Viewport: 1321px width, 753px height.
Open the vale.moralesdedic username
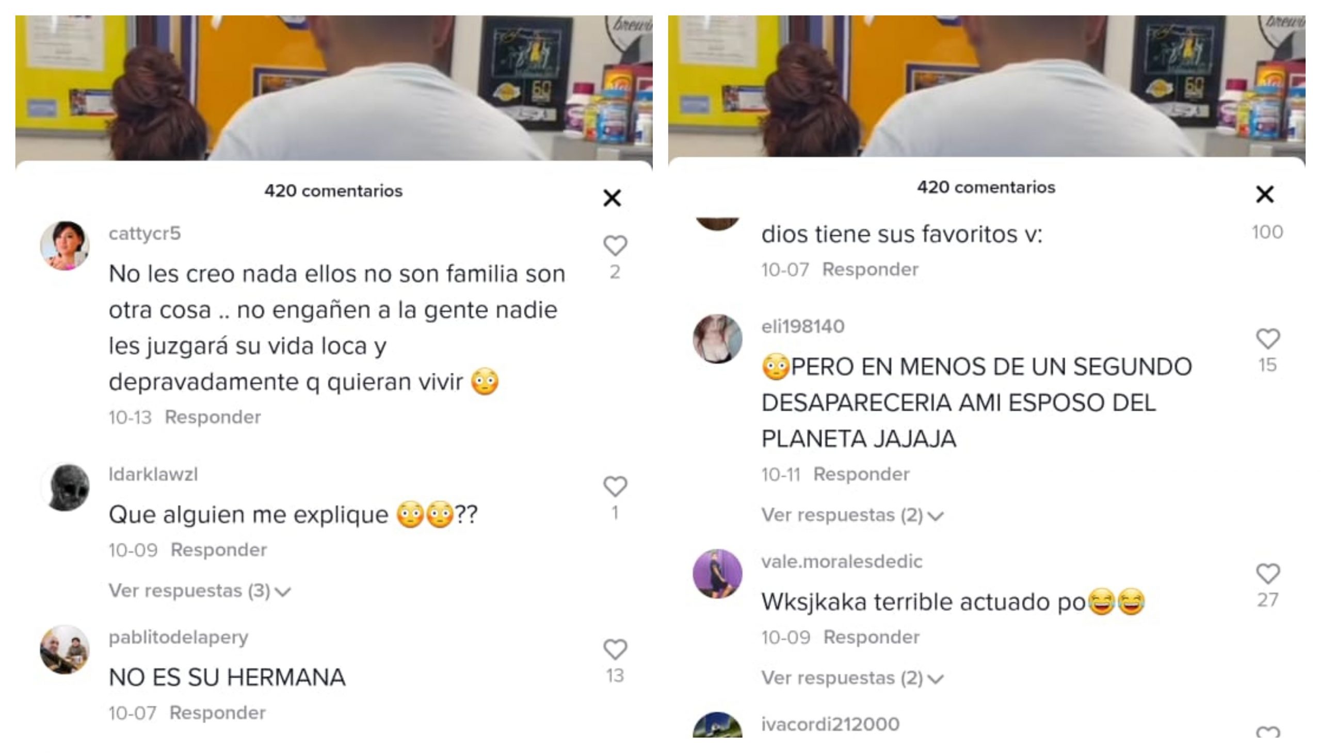pyautogui.click(x=842, y=562)
